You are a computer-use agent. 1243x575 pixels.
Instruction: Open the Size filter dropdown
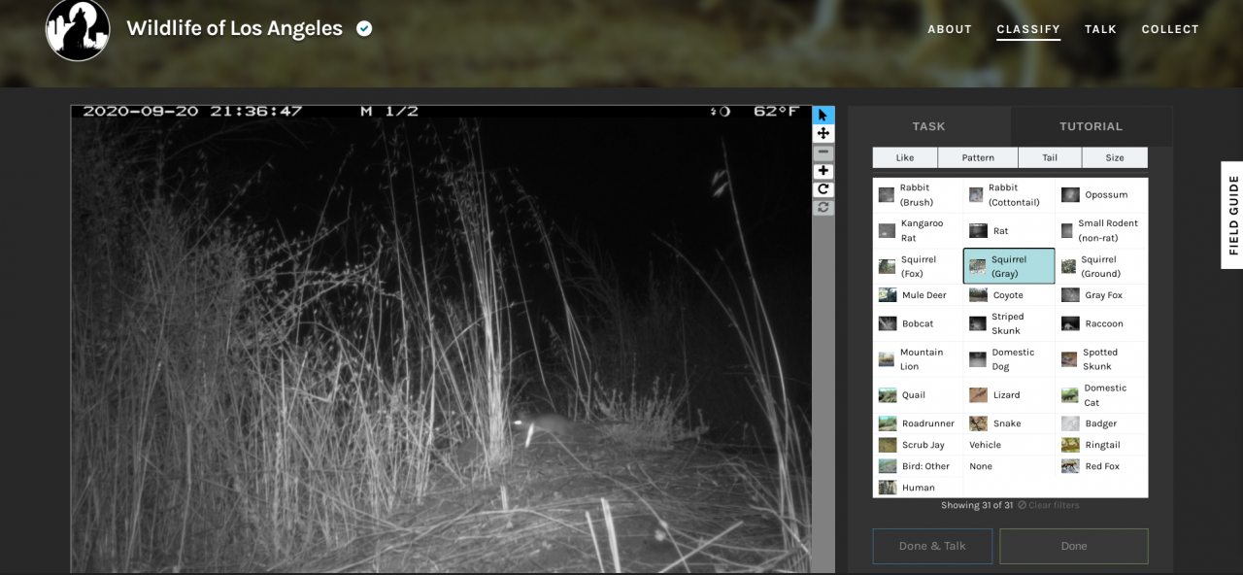coord(1115,157)
